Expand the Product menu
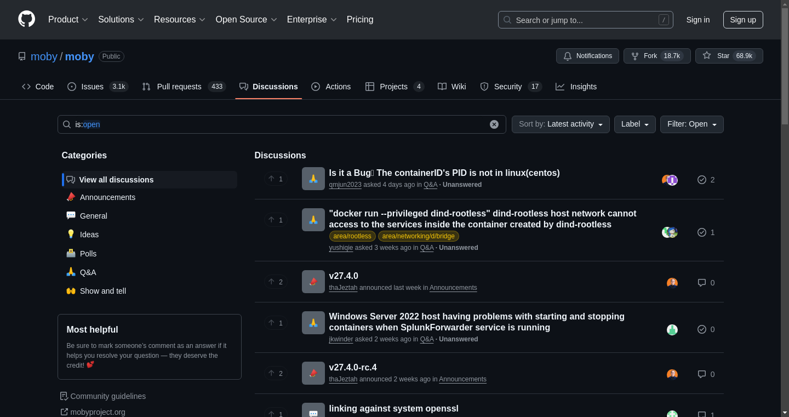789x417 pixels. [x=68, y=20]
